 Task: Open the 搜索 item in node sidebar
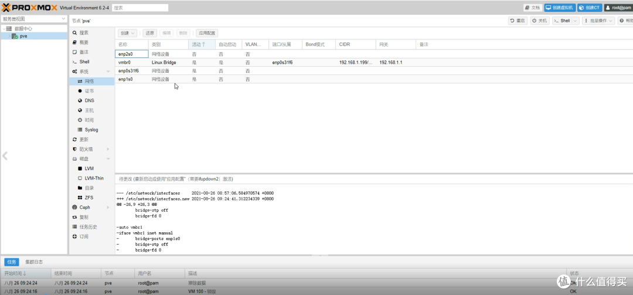84,33
